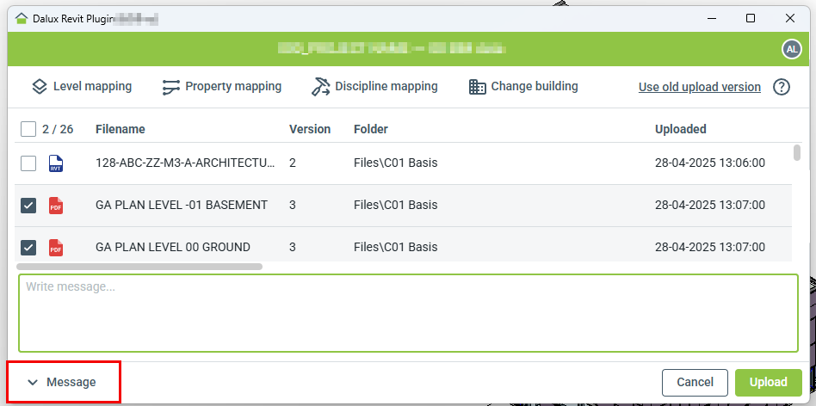Sort the list by Filename column

click(120, 129)
